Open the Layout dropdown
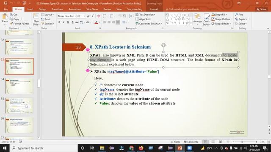This screenshot has width=271, height=152. pos(47,15)
